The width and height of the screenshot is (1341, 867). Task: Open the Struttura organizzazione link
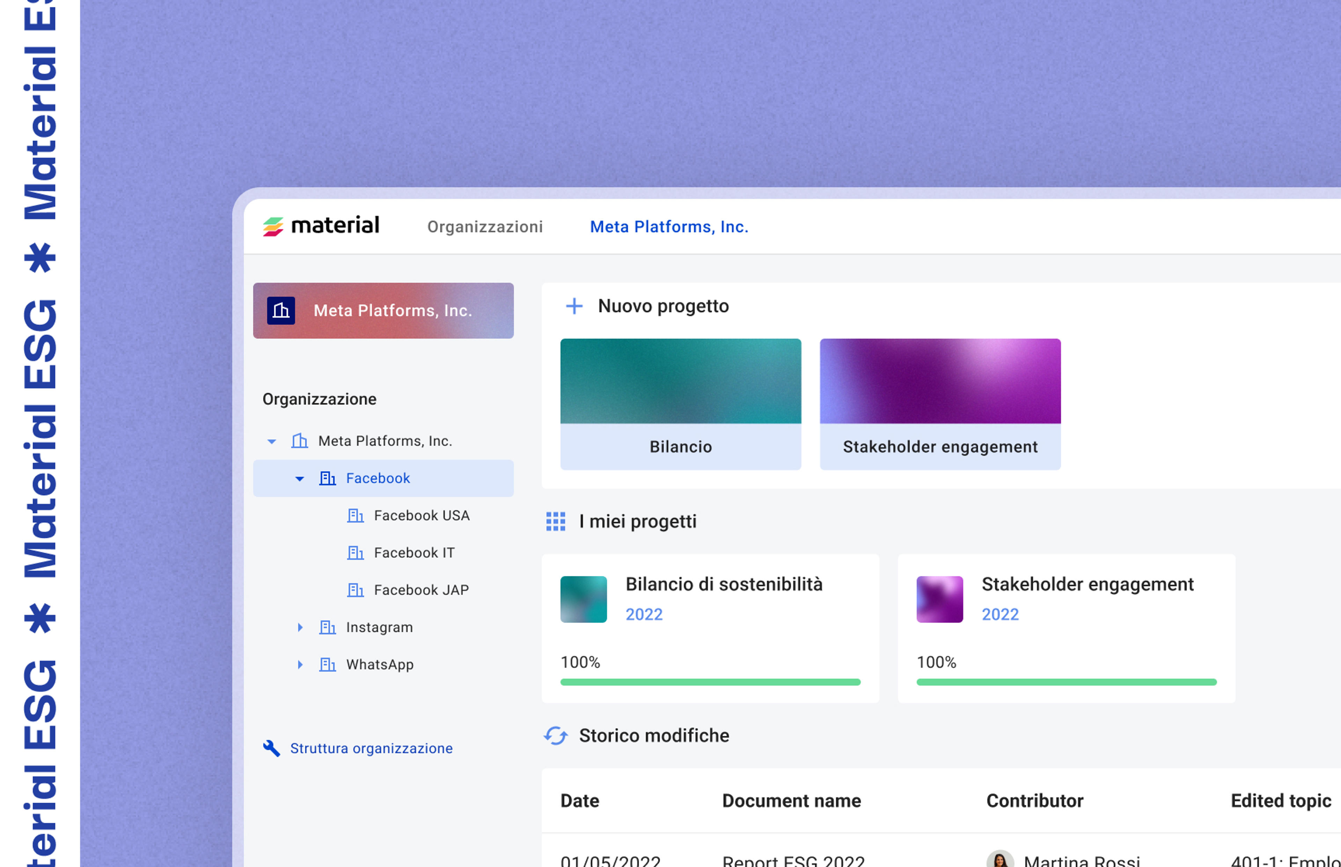[x=371, y=748]
